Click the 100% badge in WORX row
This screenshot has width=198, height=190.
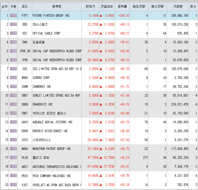click(13, 78)
